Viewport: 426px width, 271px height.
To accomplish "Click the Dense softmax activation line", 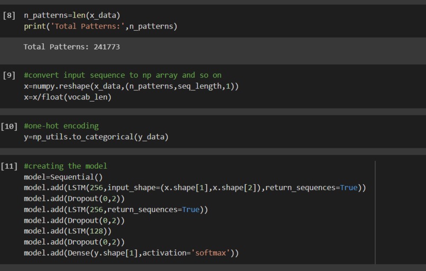I will tap(131, 253).
